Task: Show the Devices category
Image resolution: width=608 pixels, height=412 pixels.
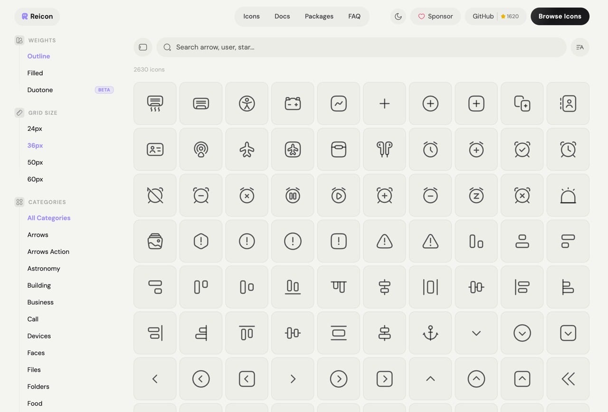Action: click(x=39, y=336)
